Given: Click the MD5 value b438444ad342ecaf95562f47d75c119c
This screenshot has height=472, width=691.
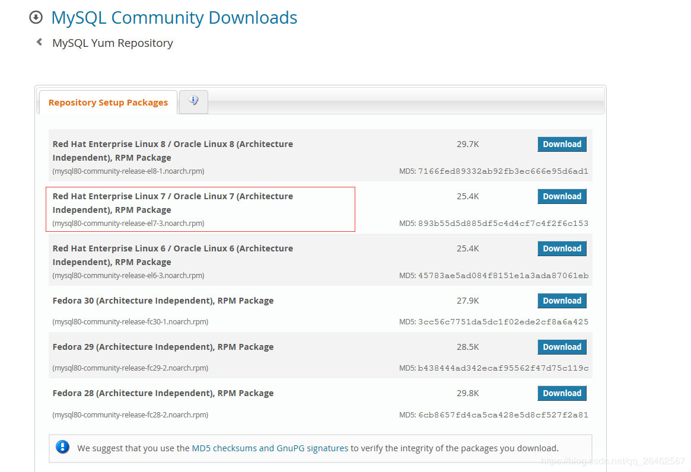Looking at the screenshot, I should tap(503, 368).
